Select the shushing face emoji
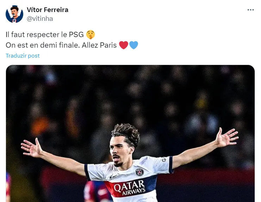The height and width of the screenshot is (202, 261). (x=91, y=35)
